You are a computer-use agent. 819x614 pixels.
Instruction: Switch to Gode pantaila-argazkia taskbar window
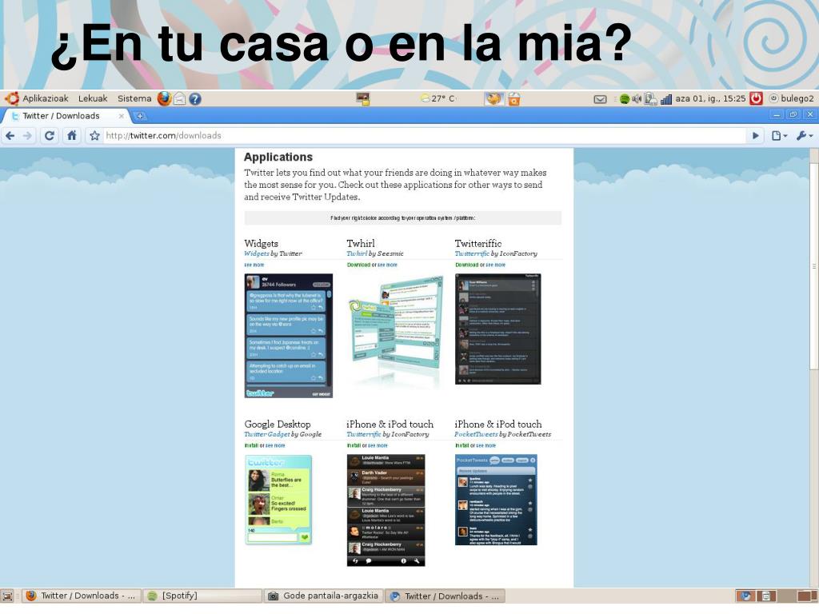tap(324, 596)
